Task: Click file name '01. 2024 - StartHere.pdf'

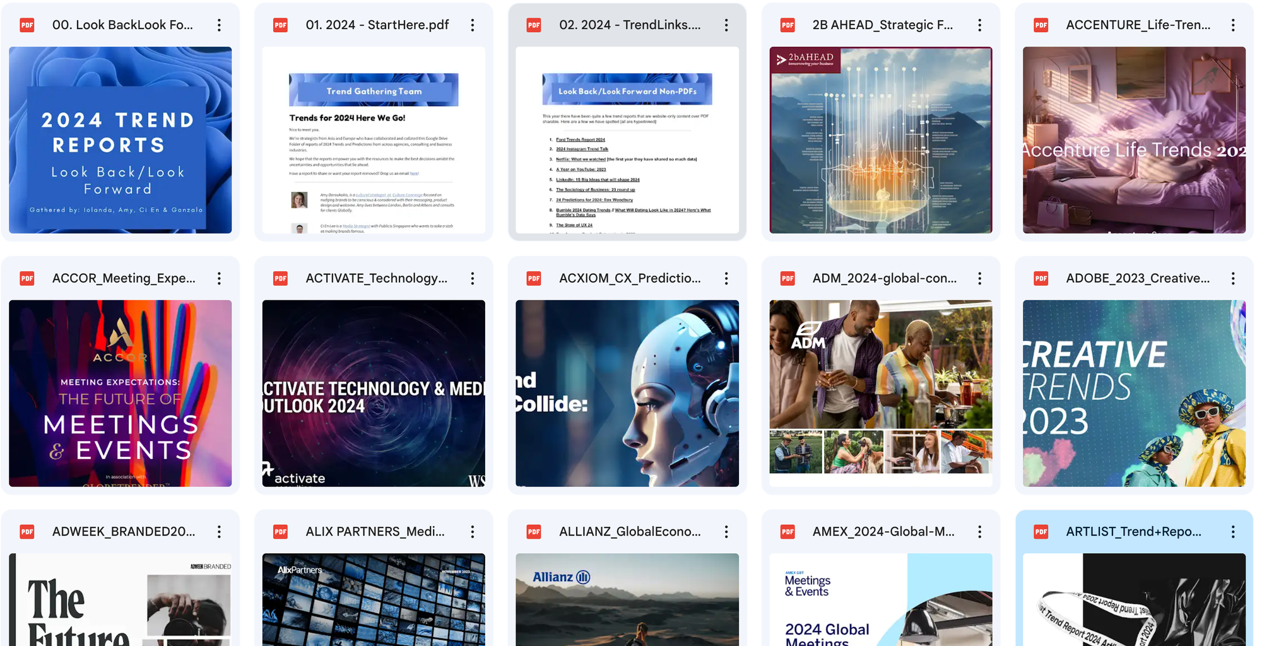Action: click(377, 25)
